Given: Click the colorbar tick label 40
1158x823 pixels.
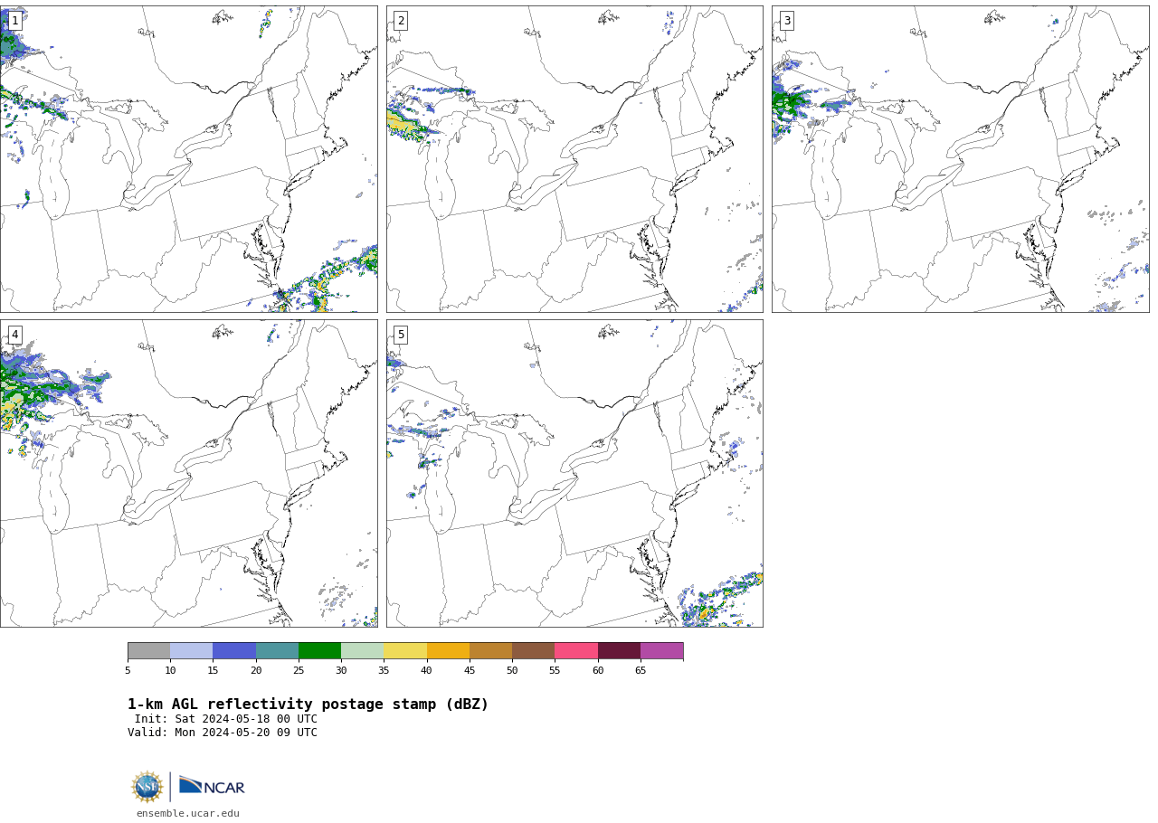Looking at the screenshot, I should coord(426,670).
